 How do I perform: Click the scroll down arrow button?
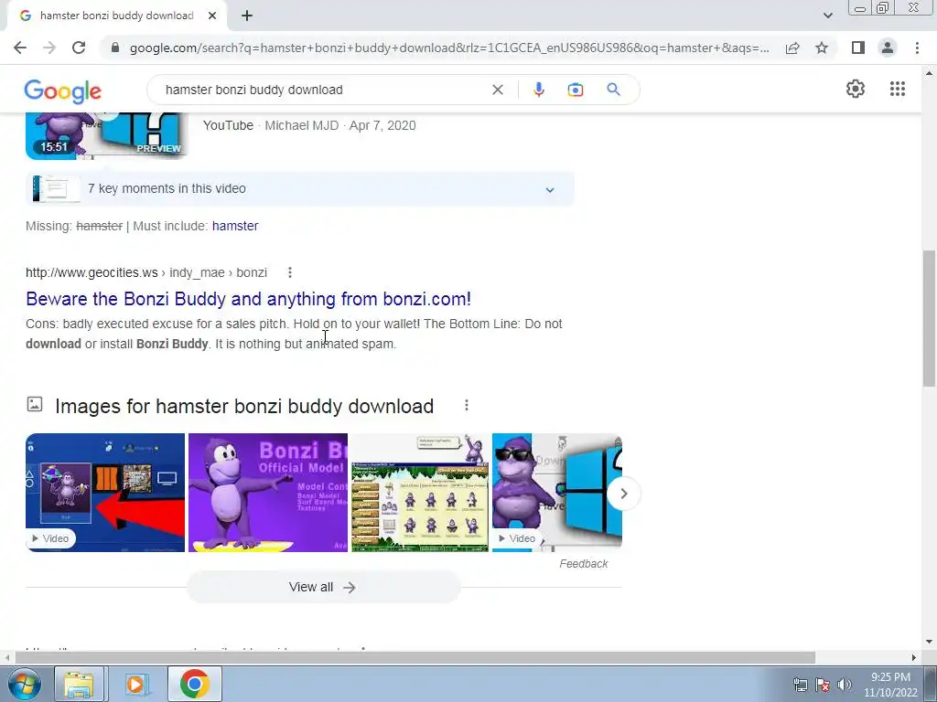click(x=929, y=642)
